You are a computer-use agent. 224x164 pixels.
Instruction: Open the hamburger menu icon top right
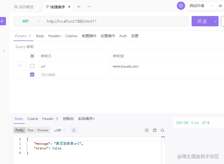click(x=220, y=6)
